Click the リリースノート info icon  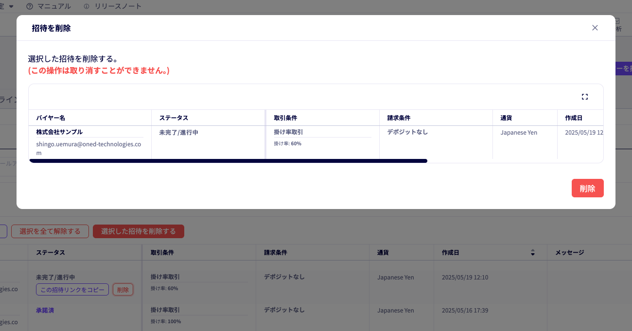coord(87,6)
